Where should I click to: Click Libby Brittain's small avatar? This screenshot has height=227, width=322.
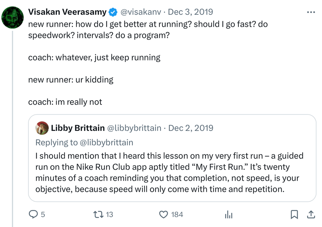[x=42, y=128]
